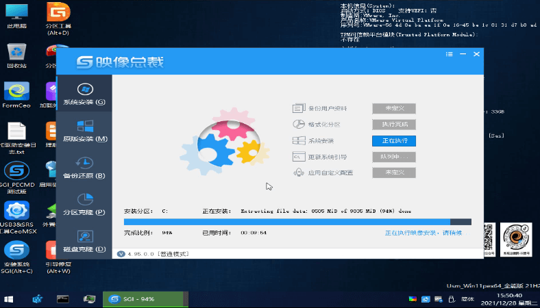Click the 格式化分区 pie icon
This screenshot has width=540, height=308.
(299, 125)
